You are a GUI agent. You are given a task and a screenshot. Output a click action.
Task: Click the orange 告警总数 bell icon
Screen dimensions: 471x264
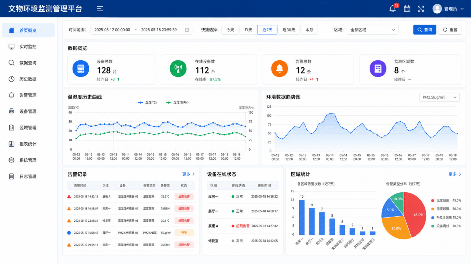click(x=280, y=69)
